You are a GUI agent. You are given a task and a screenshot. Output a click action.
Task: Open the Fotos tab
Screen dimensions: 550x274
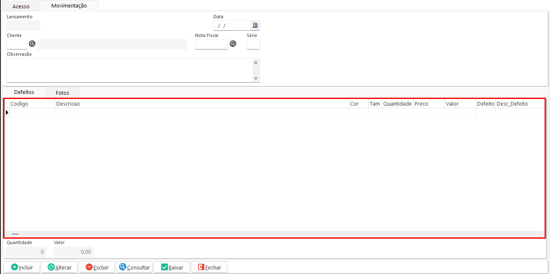tap(62, 93)
